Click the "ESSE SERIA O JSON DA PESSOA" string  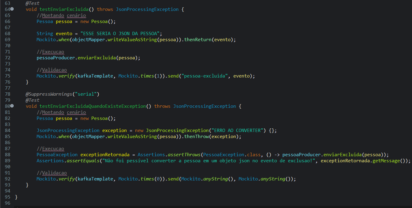tap(121, 34)
